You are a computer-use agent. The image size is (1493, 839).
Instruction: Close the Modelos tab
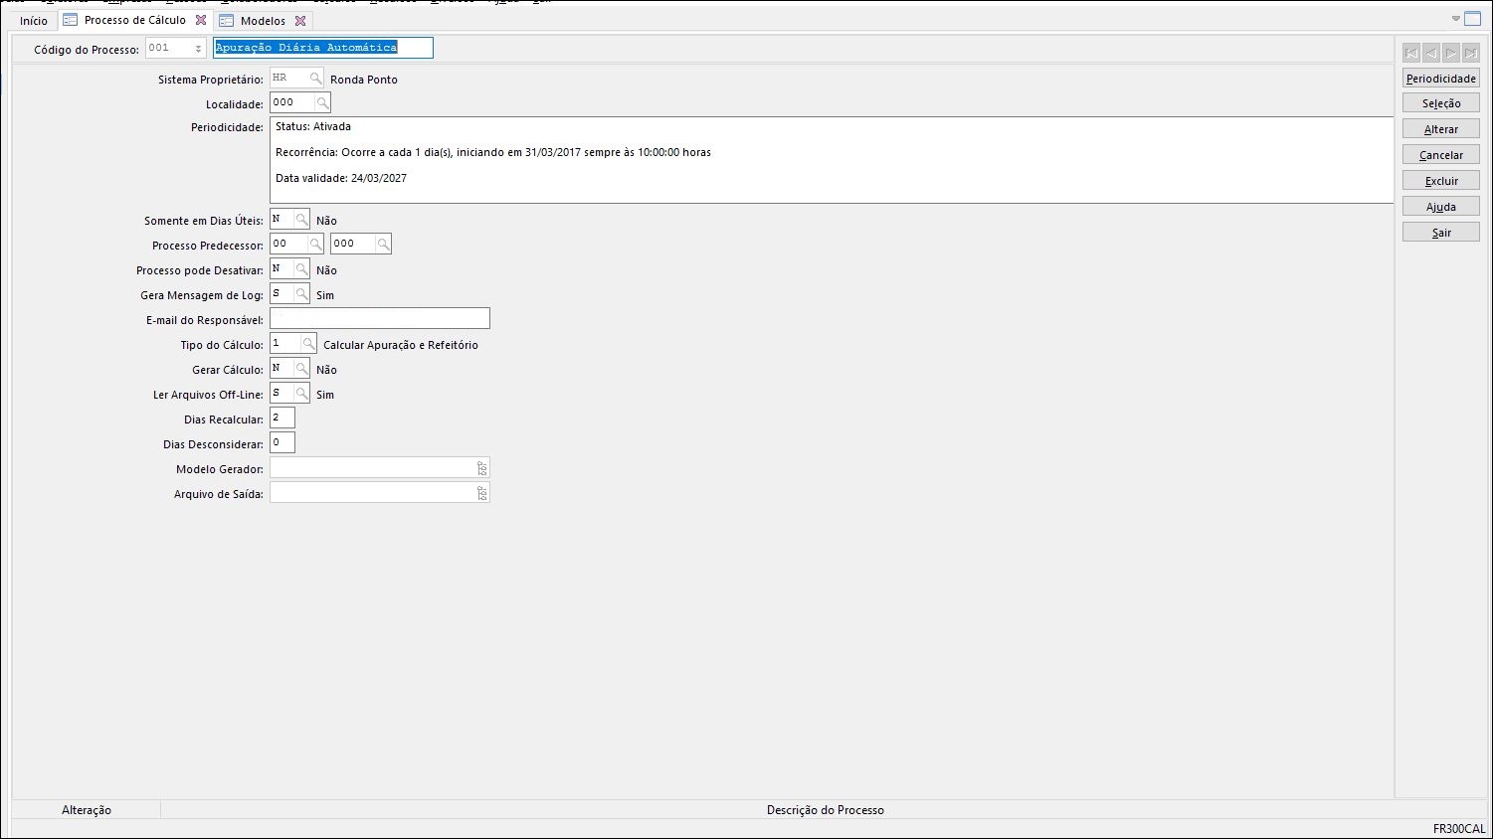[x=300, y=21]
